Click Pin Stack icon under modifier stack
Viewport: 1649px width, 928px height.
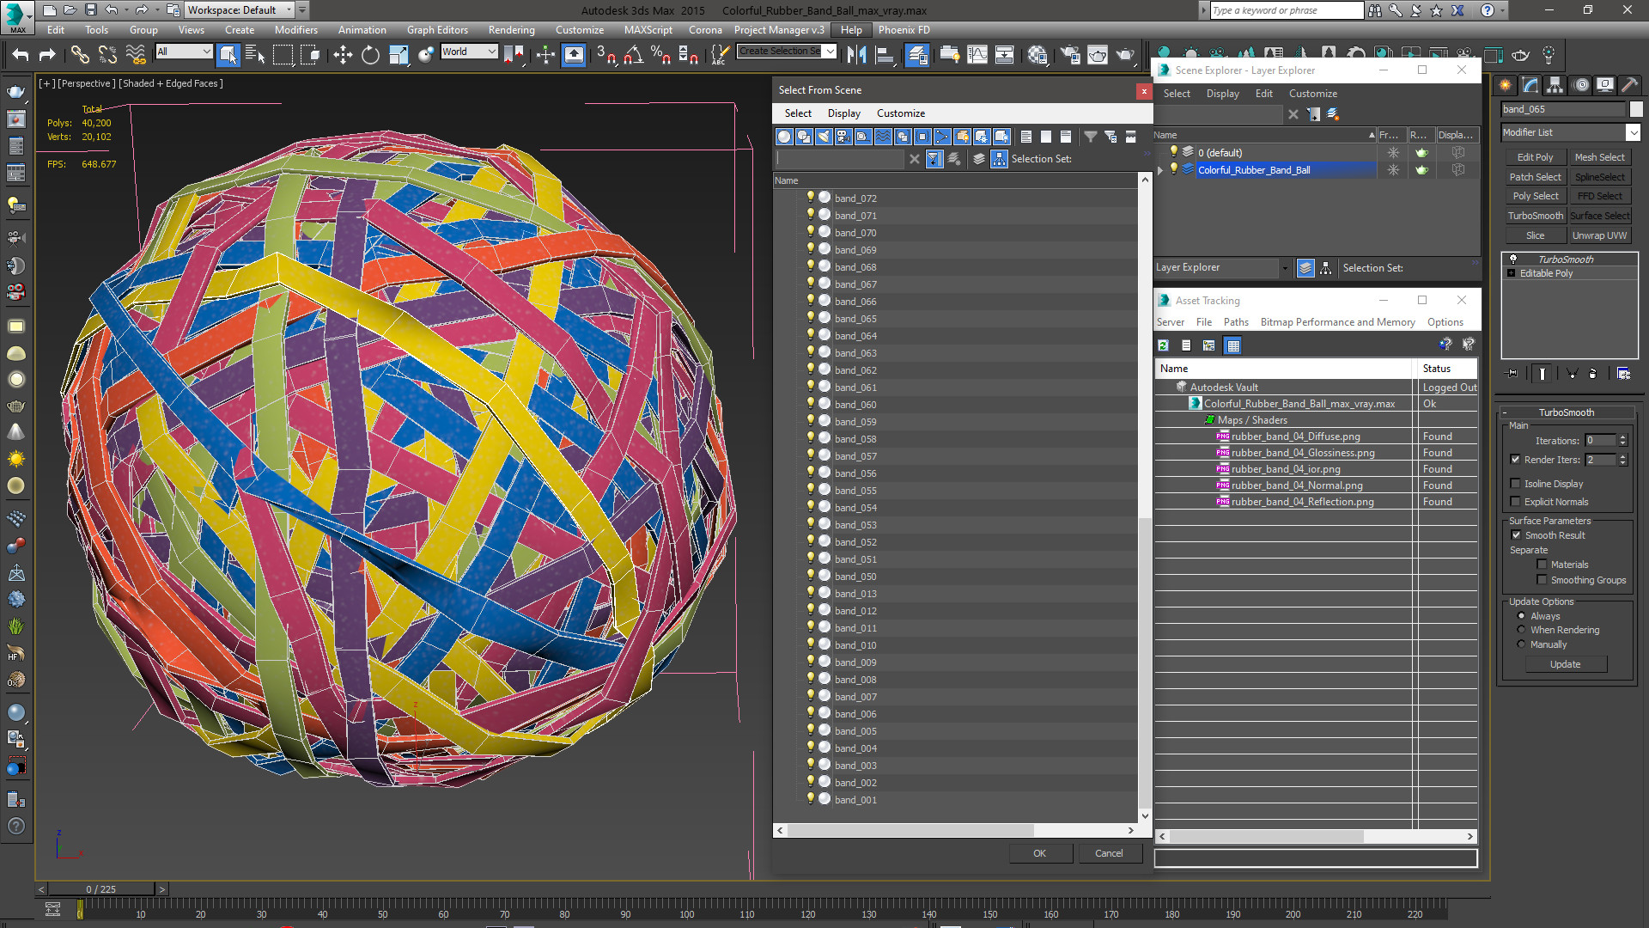click(x=1512, y=374)
